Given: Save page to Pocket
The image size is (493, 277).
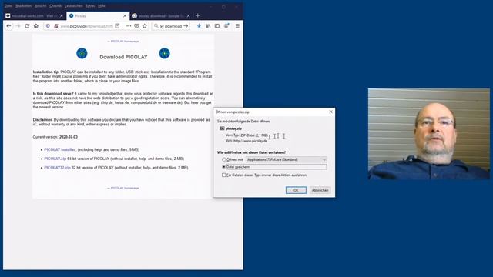Looking at the screenshot, I should (x=136, y=26).
